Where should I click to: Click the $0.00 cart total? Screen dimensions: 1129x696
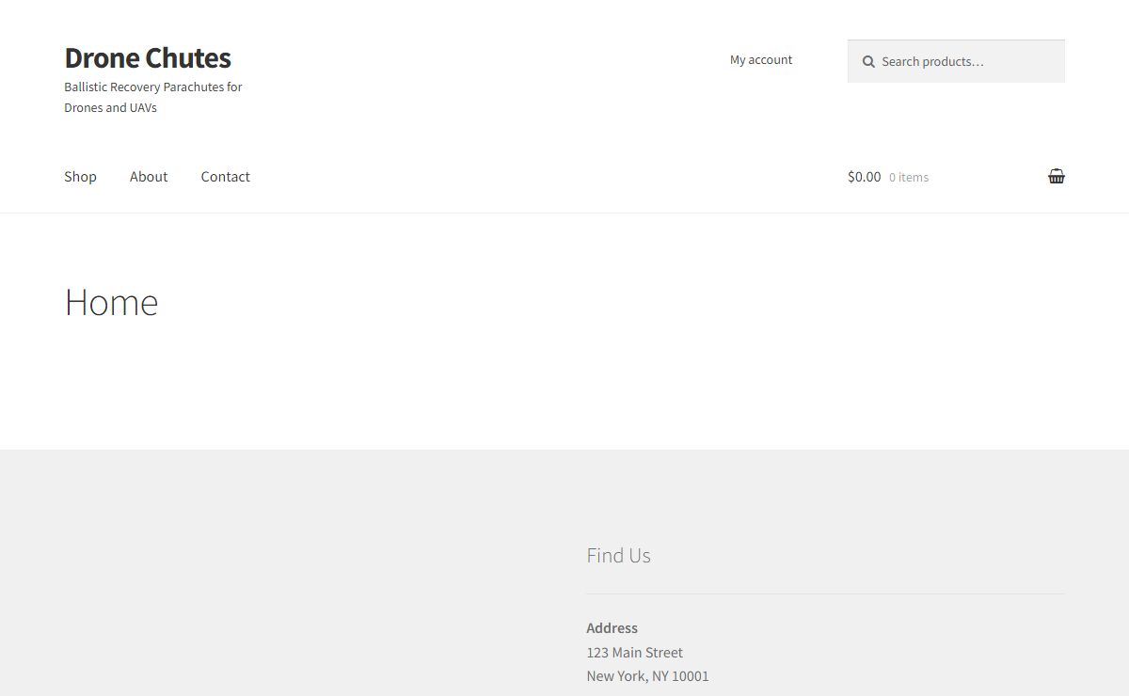pos(864,177)
